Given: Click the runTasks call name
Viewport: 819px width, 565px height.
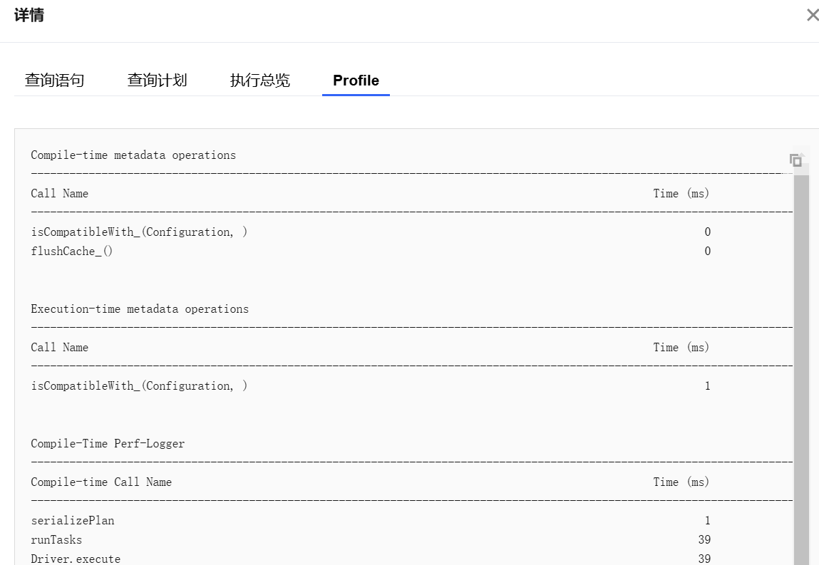Looking at the screenshot, I should coord(56,540).
